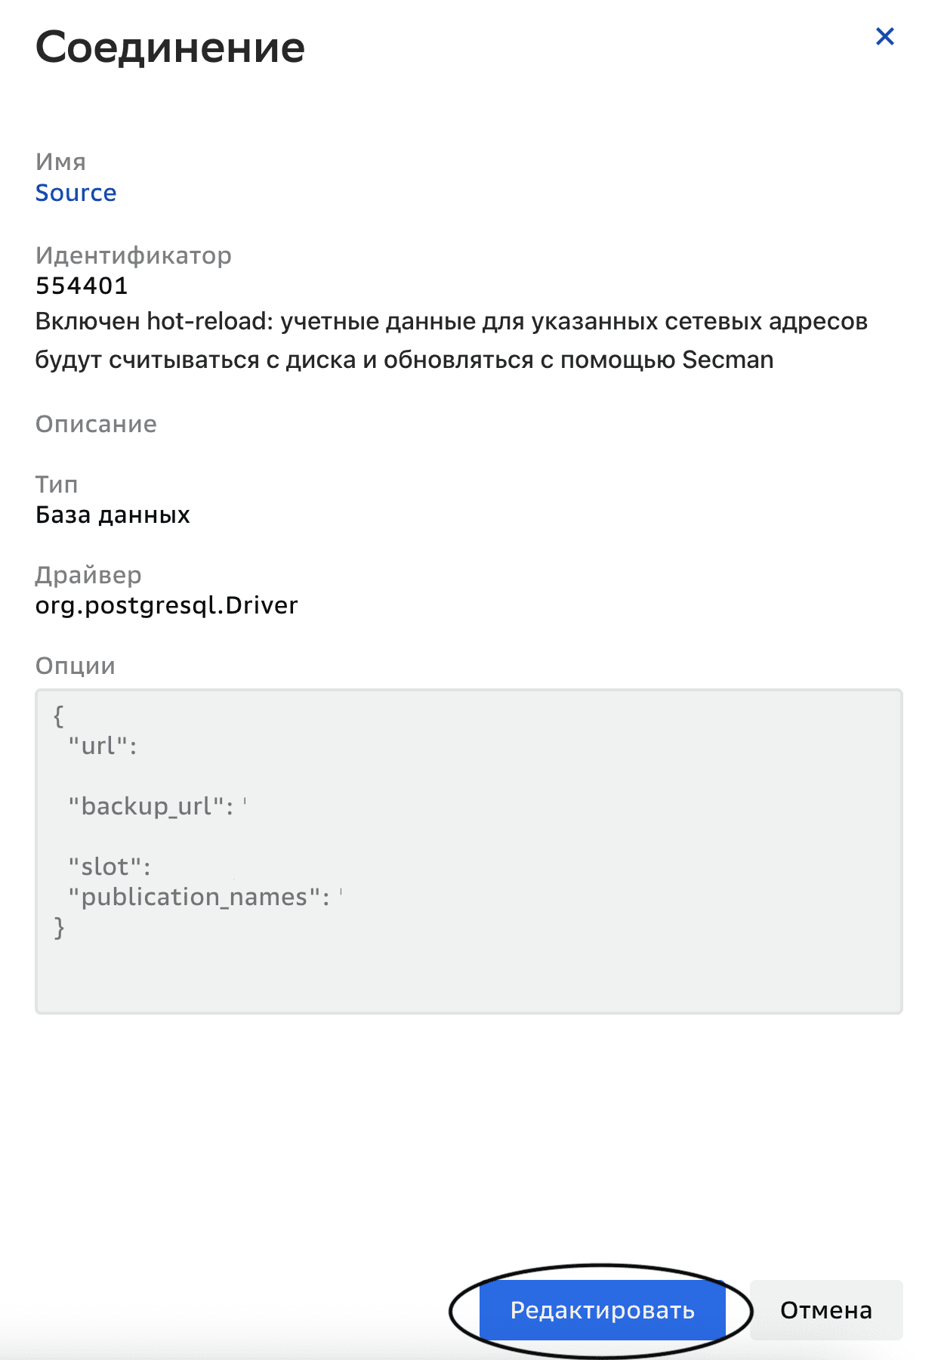Click the Драйвер section heading
The width and height of the screenshot is (941, 1360).
pos(88,575)
